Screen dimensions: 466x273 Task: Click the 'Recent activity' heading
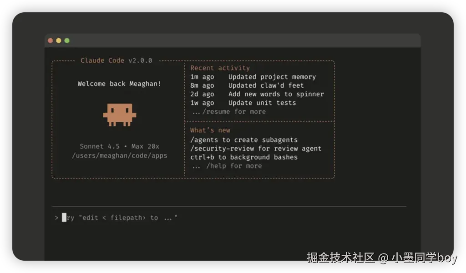(220, 68)
